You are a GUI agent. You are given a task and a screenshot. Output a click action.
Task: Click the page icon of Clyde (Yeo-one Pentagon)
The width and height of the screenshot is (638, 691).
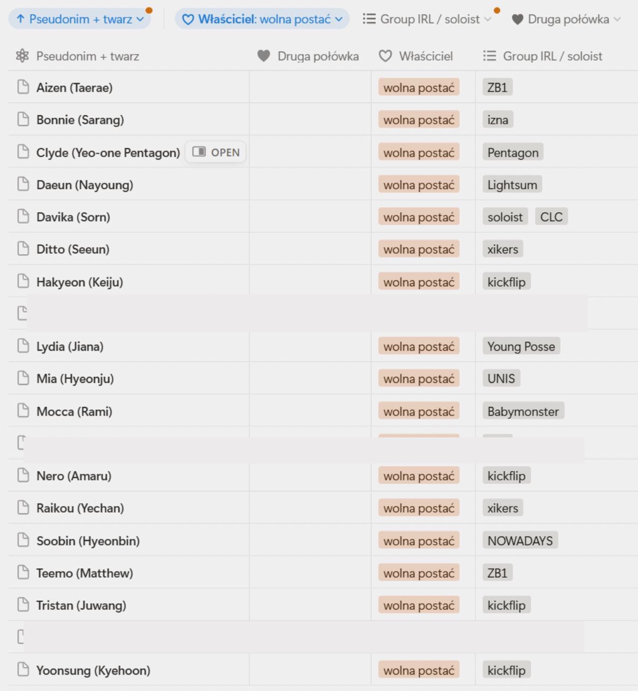[x=23, y=152]
